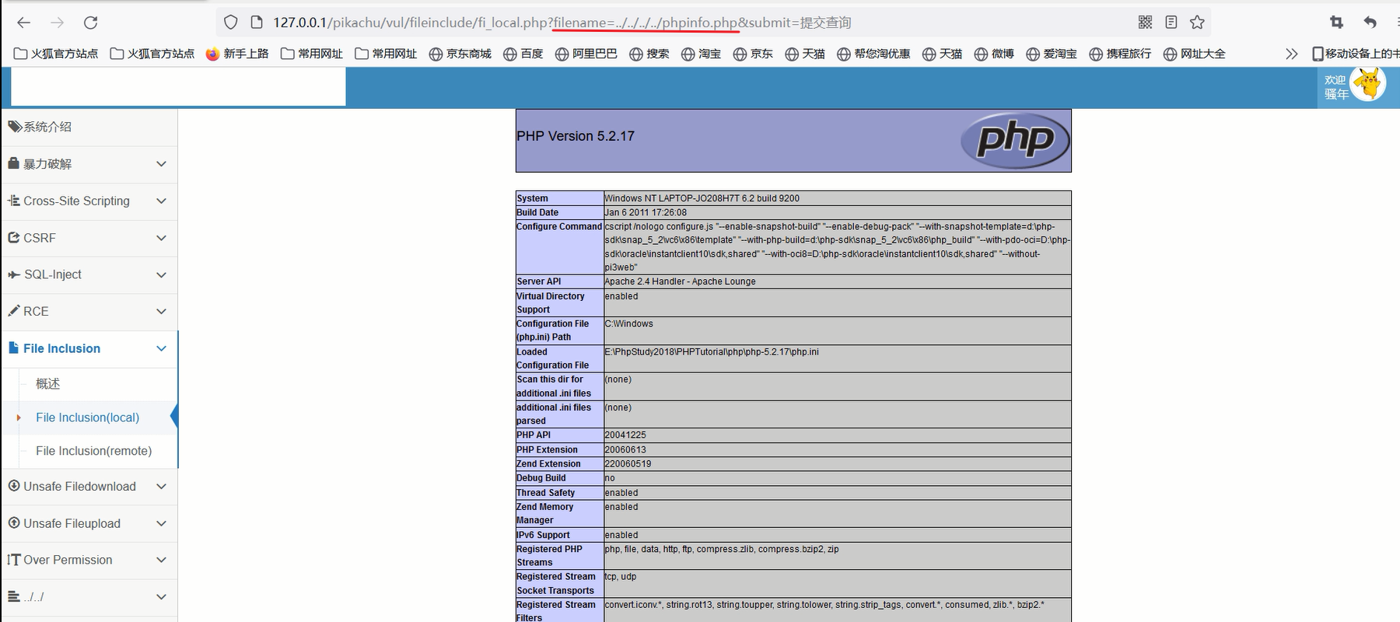Open the 移动设备上的书签 mobile bookmarks folder
Screen dimensions: 1400x622
1356,54
